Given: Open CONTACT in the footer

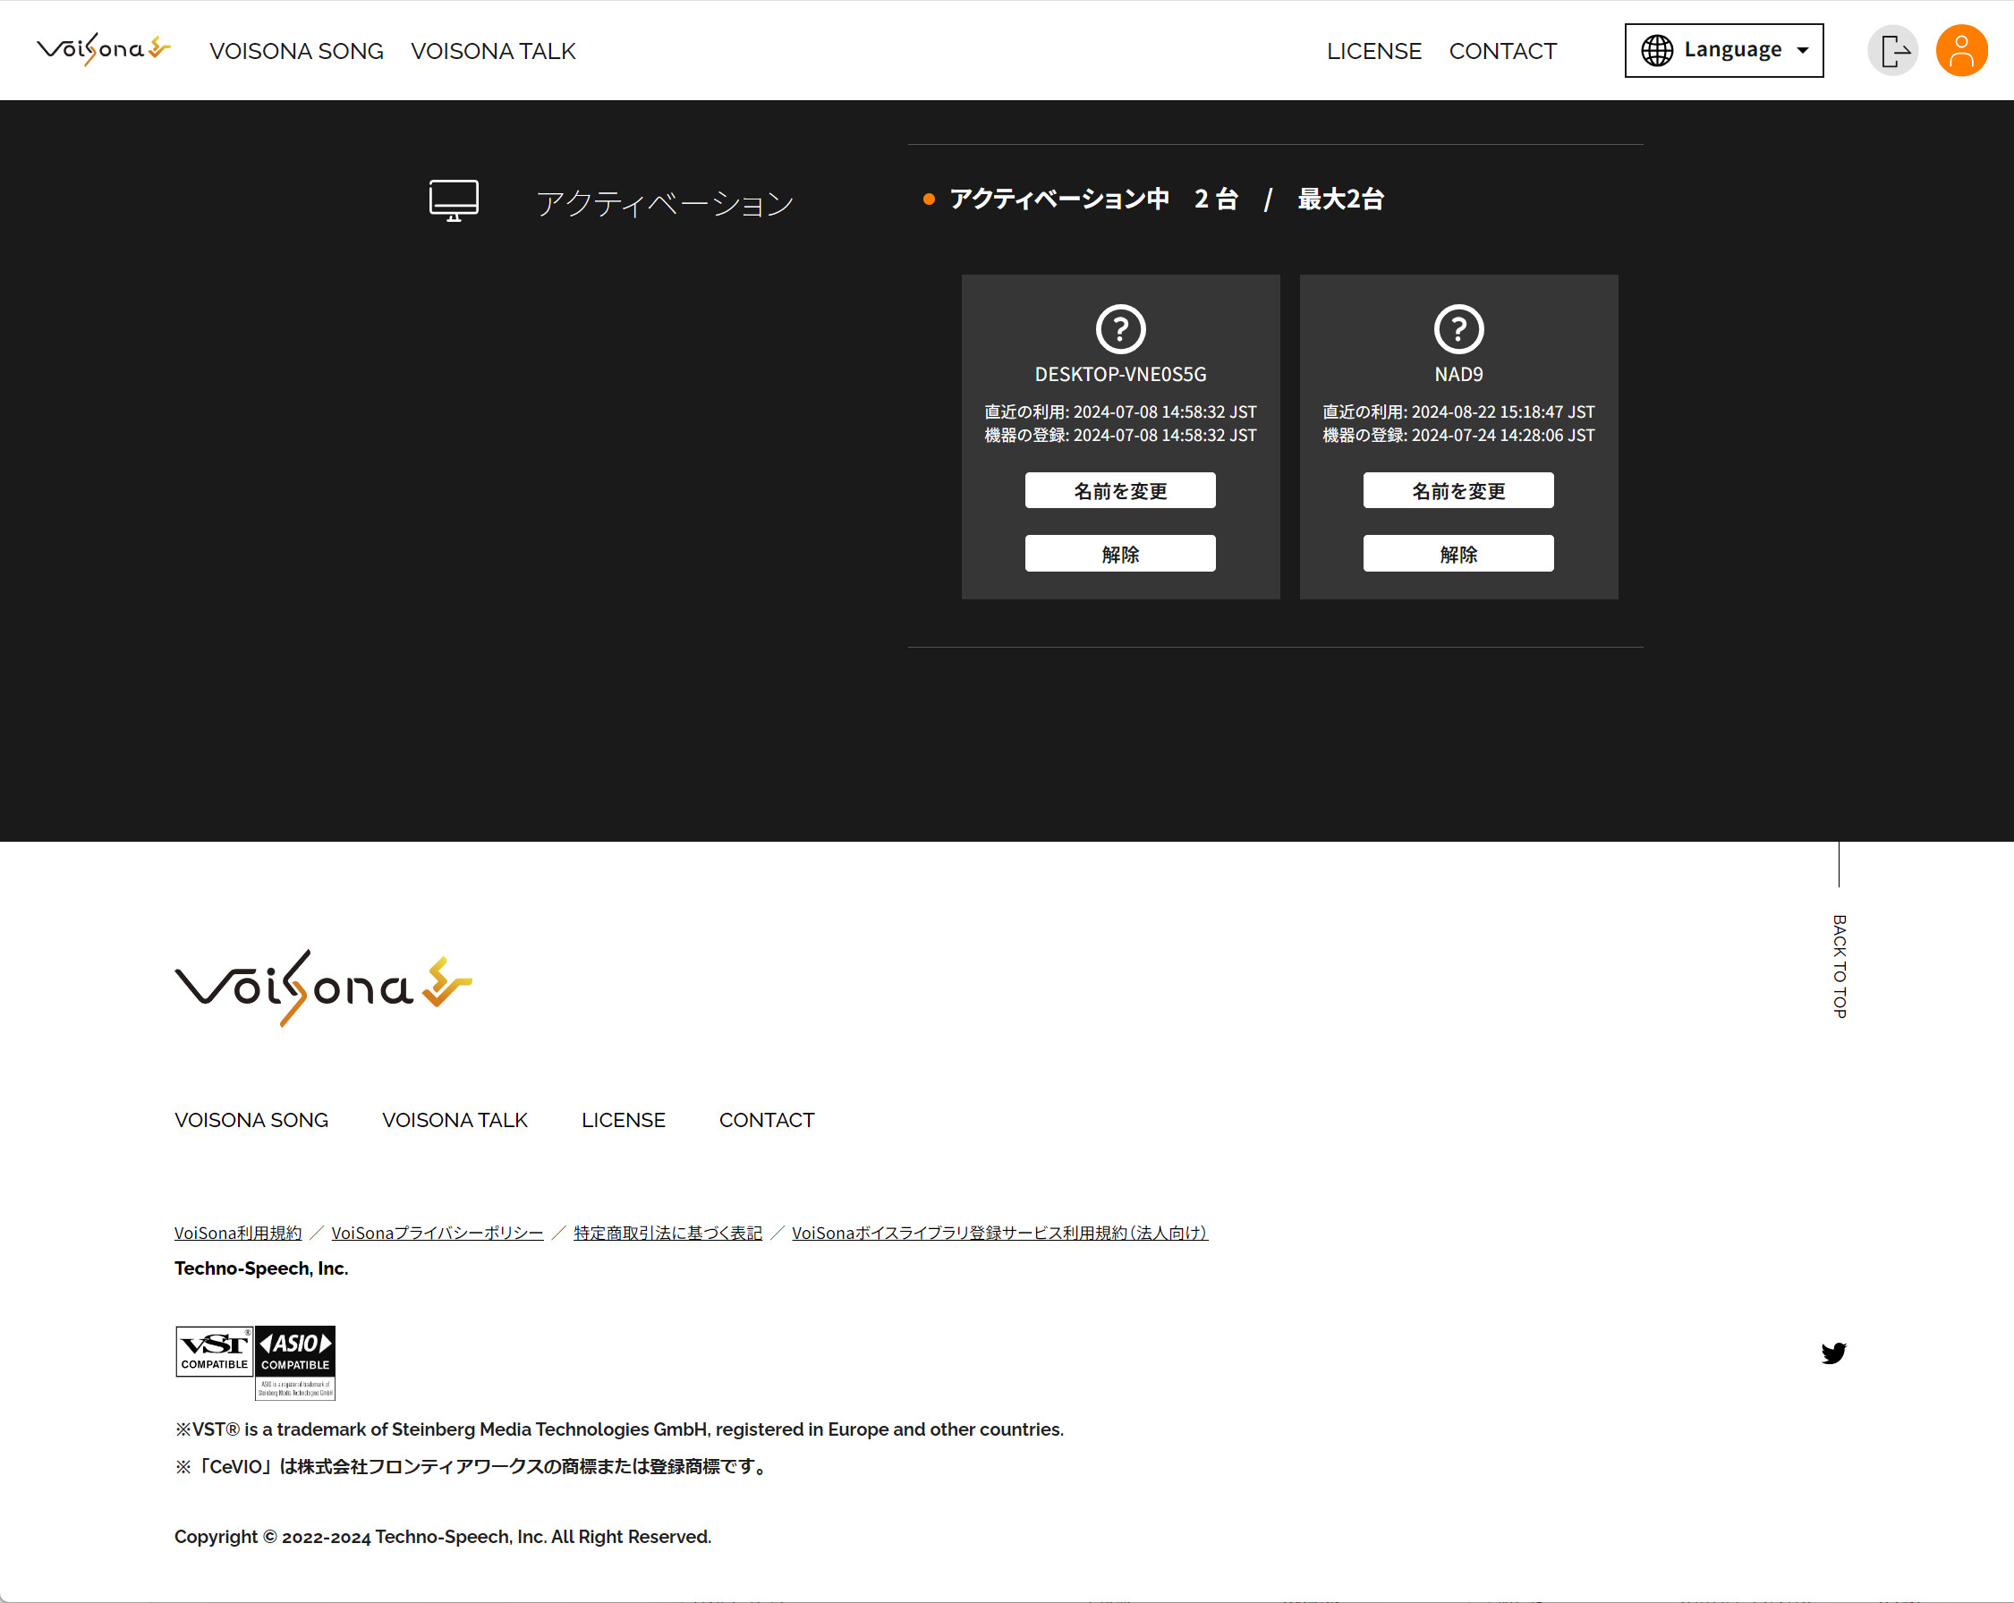Looking at the screenshot, I should click(x=767, y=1120).
